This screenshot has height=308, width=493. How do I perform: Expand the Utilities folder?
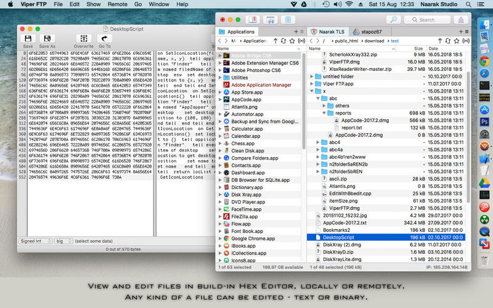click(221, 78)
